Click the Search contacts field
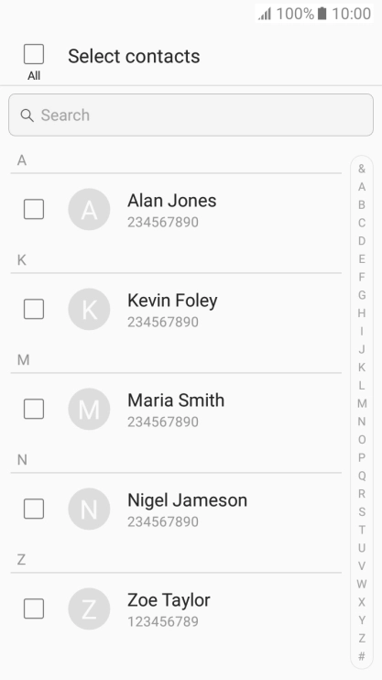 click(x=191, y=115)
